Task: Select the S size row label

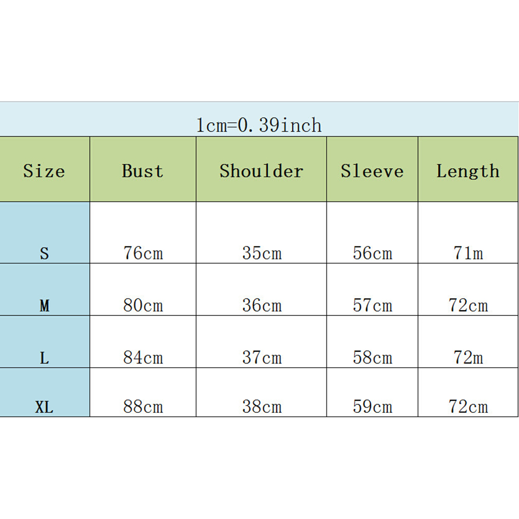Action: (x=45, y=253)
